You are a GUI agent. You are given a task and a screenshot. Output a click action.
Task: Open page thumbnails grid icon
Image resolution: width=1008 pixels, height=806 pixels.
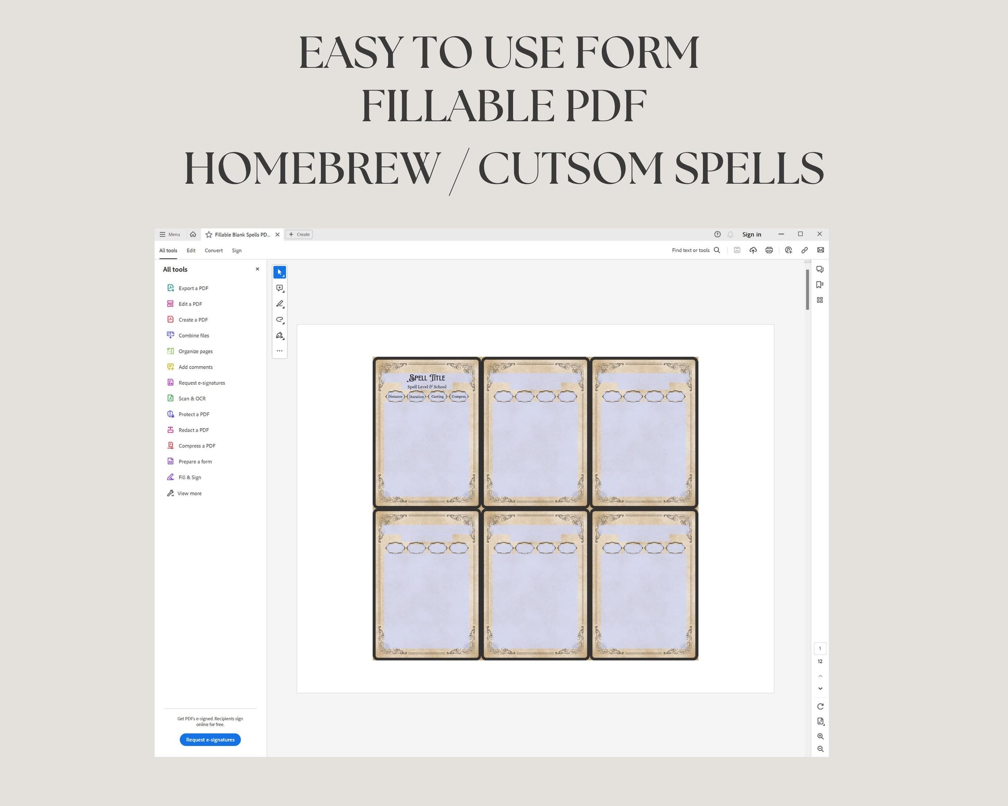point(819,300)
